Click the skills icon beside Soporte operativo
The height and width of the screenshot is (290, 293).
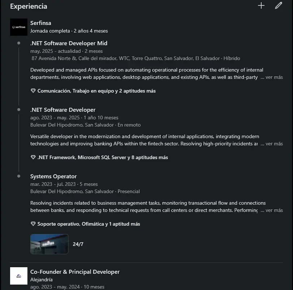[33, 224]
